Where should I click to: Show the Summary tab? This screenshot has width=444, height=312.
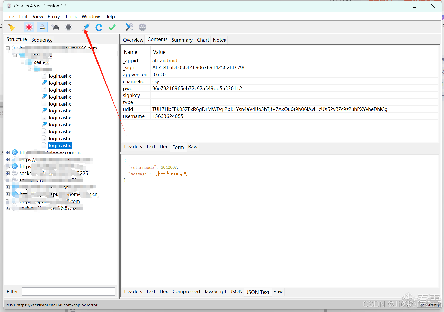click(x=182, y=40)
